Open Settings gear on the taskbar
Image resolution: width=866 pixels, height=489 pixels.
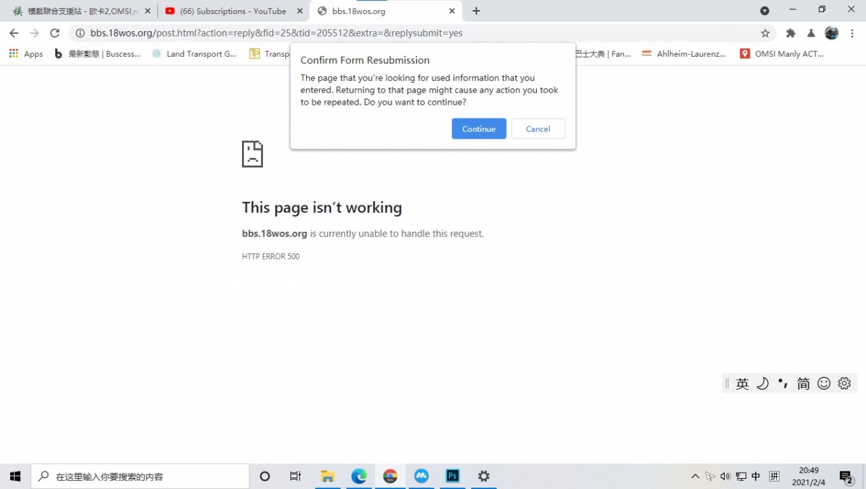pos(483,476)
